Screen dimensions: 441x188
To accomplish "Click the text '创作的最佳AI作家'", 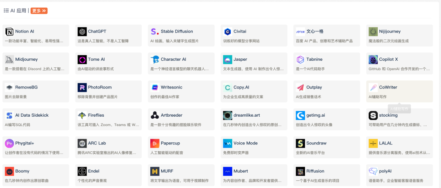I will click(x=165, y=97).
